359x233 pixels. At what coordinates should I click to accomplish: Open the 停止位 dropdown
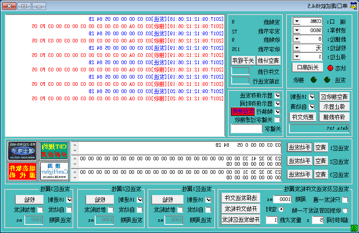(x=297, y=56)
